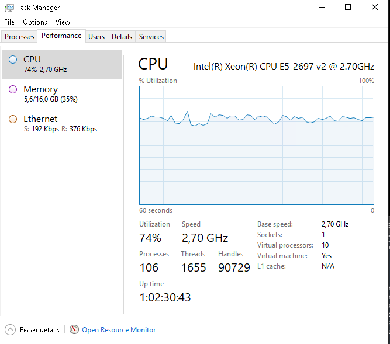Click the Ethernet orange circle indicator
The width and height of the screenshot is (390, 344).
[x=13, y=119]
